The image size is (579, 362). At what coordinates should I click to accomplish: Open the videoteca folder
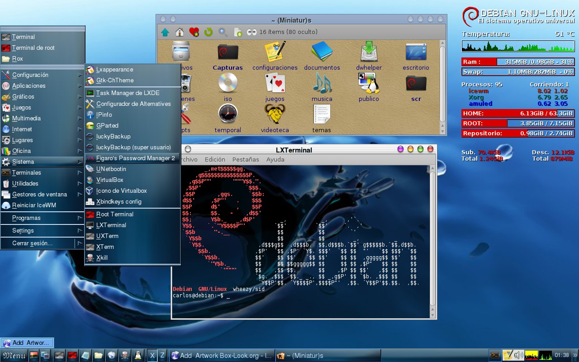pos(275,119)
